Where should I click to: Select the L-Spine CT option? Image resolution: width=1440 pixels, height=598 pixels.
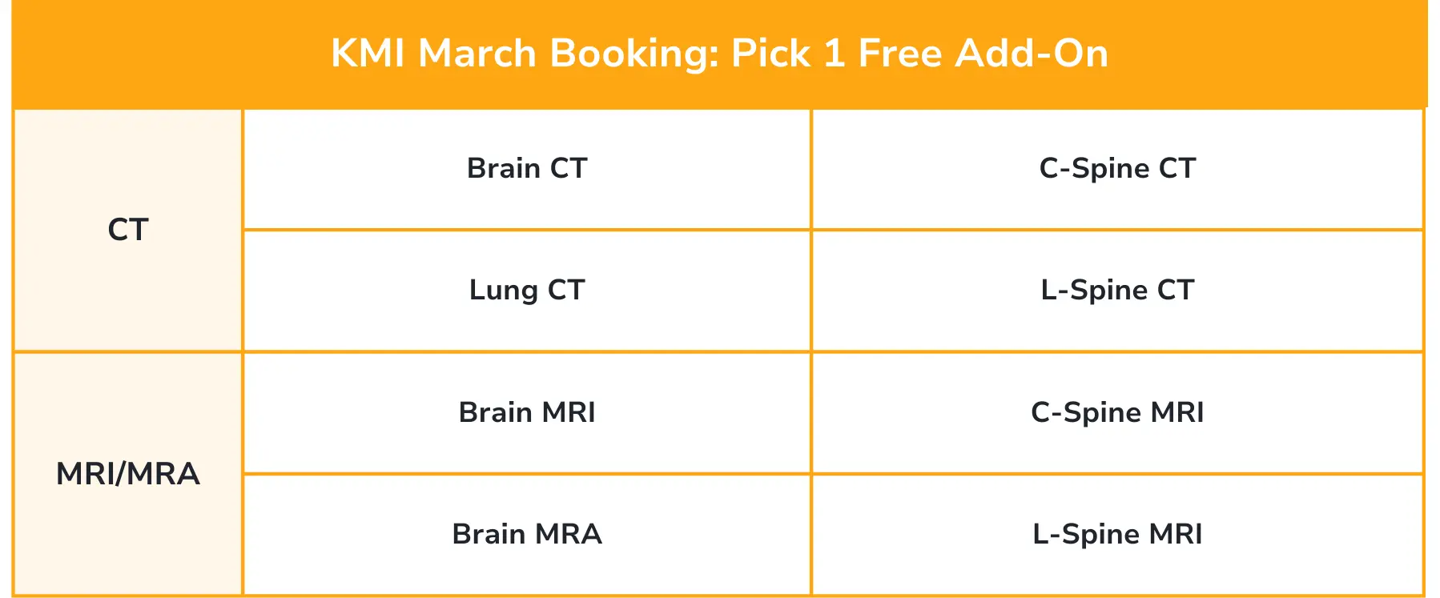(1117, 291)
